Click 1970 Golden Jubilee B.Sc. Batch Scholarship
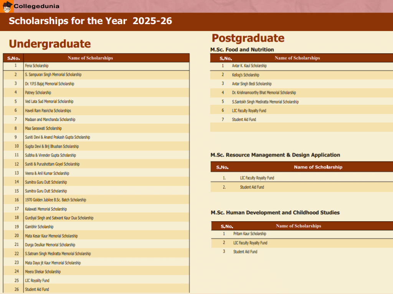The image size is (393, 294). [x=56, y=200]
